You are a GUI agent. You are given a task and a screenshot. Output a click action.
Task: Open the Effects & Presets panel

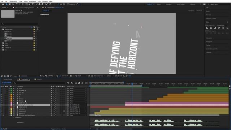point(211,18)
